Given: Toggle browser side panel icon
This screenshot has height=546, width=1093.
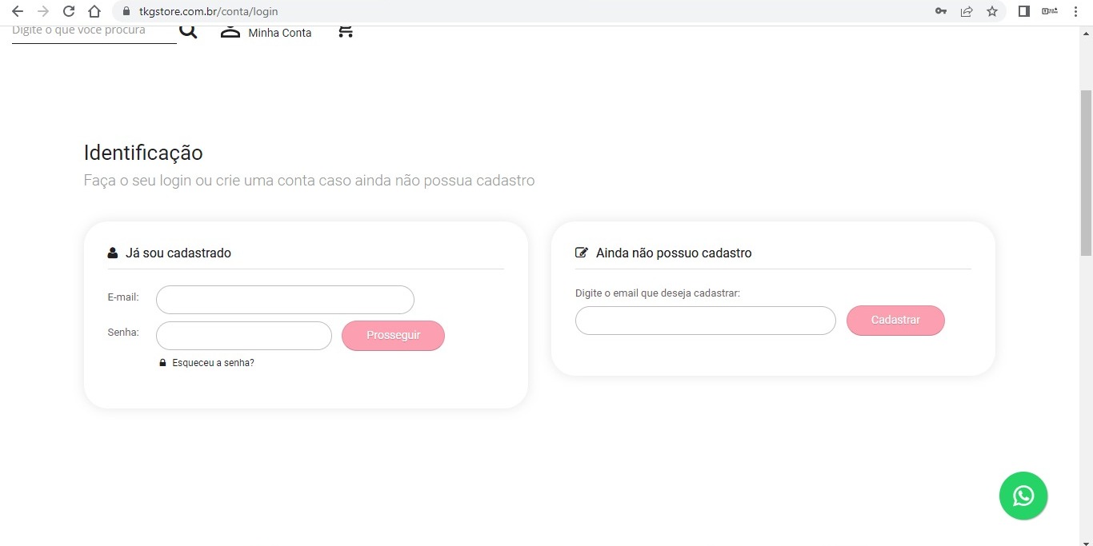Looking at the screenshot, I should (1023, 11).
